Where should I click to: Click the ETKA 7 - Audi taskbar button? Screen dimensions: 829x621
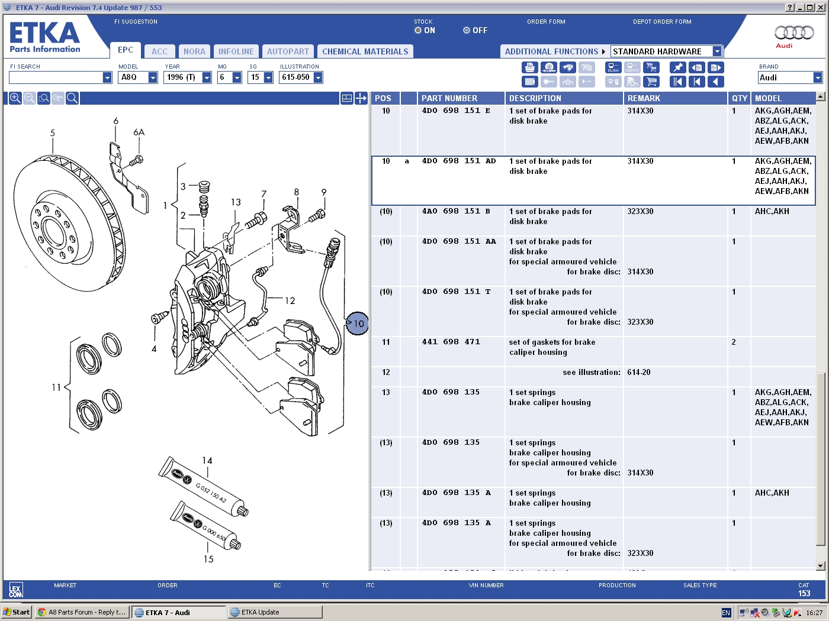point(178,612)
